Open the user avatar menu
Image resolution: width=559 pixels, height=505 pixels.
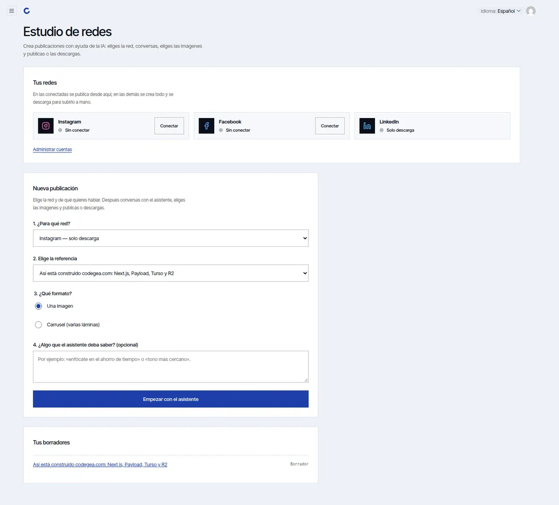click(x=531, y=11)
